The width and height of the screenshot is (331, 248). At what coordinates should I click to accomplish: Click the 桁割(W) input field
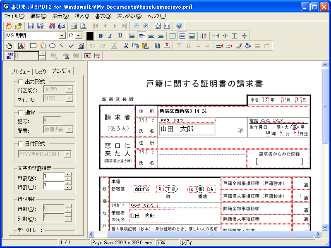click(x=54, y=176)
